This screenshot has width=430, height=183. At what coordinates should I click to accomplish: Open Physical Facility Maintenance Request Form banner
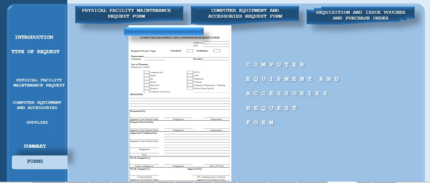pos(129,14)
